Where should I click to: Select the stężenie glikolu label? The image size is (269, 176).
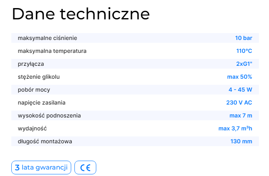pos(41,77)
